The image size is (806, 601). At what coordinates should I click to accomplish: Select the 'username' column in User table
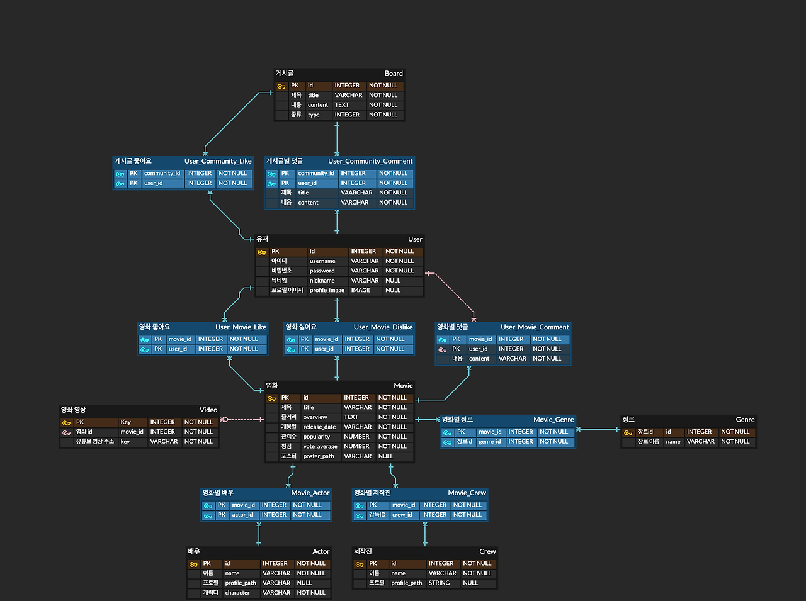point(322,261)
